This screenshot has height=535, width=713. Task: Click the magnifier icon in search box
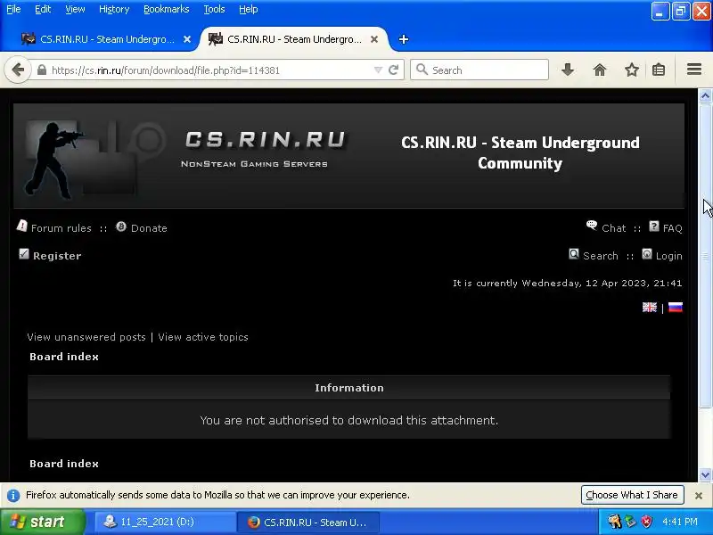(x=422, y=70)
